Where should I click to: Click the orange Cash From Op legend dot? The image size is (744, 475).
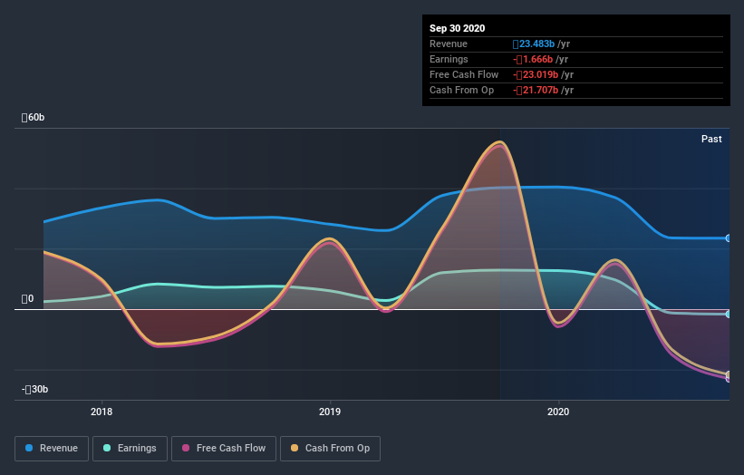coord(295,448)
